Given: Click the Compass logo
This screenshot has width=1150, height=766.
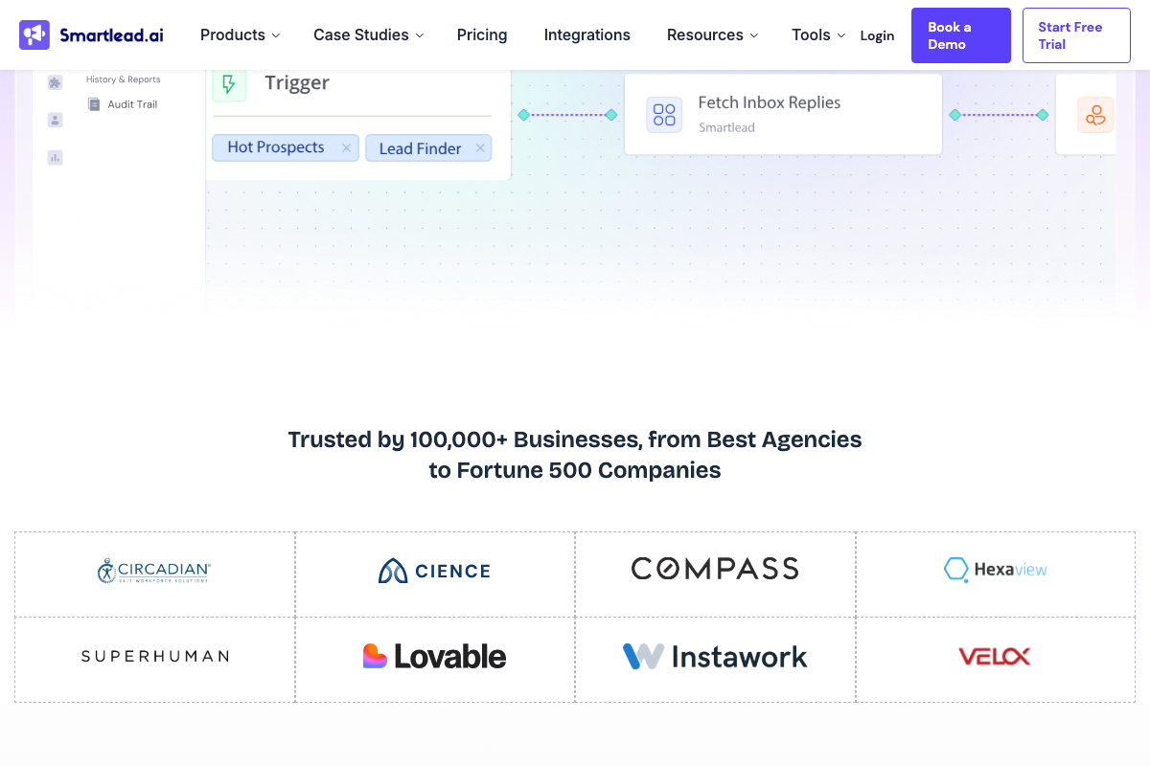Looking at the screenshot, I should point(715,569).
